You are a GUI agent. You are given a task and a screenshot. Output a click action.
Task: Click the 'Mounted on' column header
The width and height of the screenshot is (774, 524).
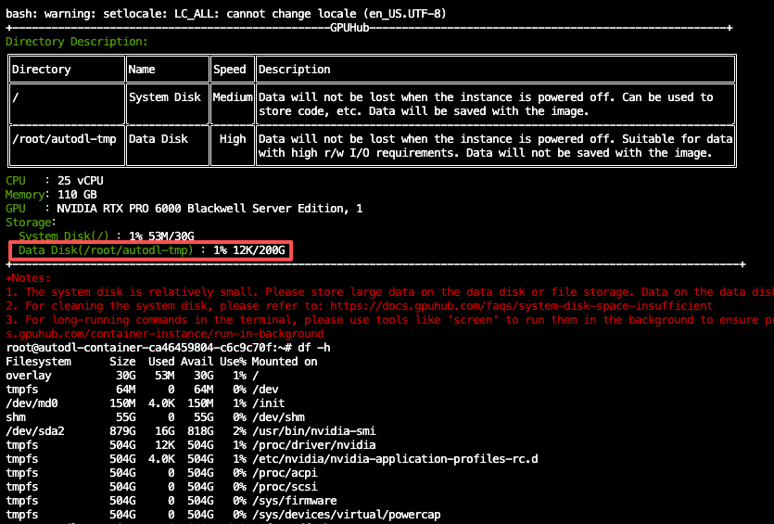pos(285,362)
